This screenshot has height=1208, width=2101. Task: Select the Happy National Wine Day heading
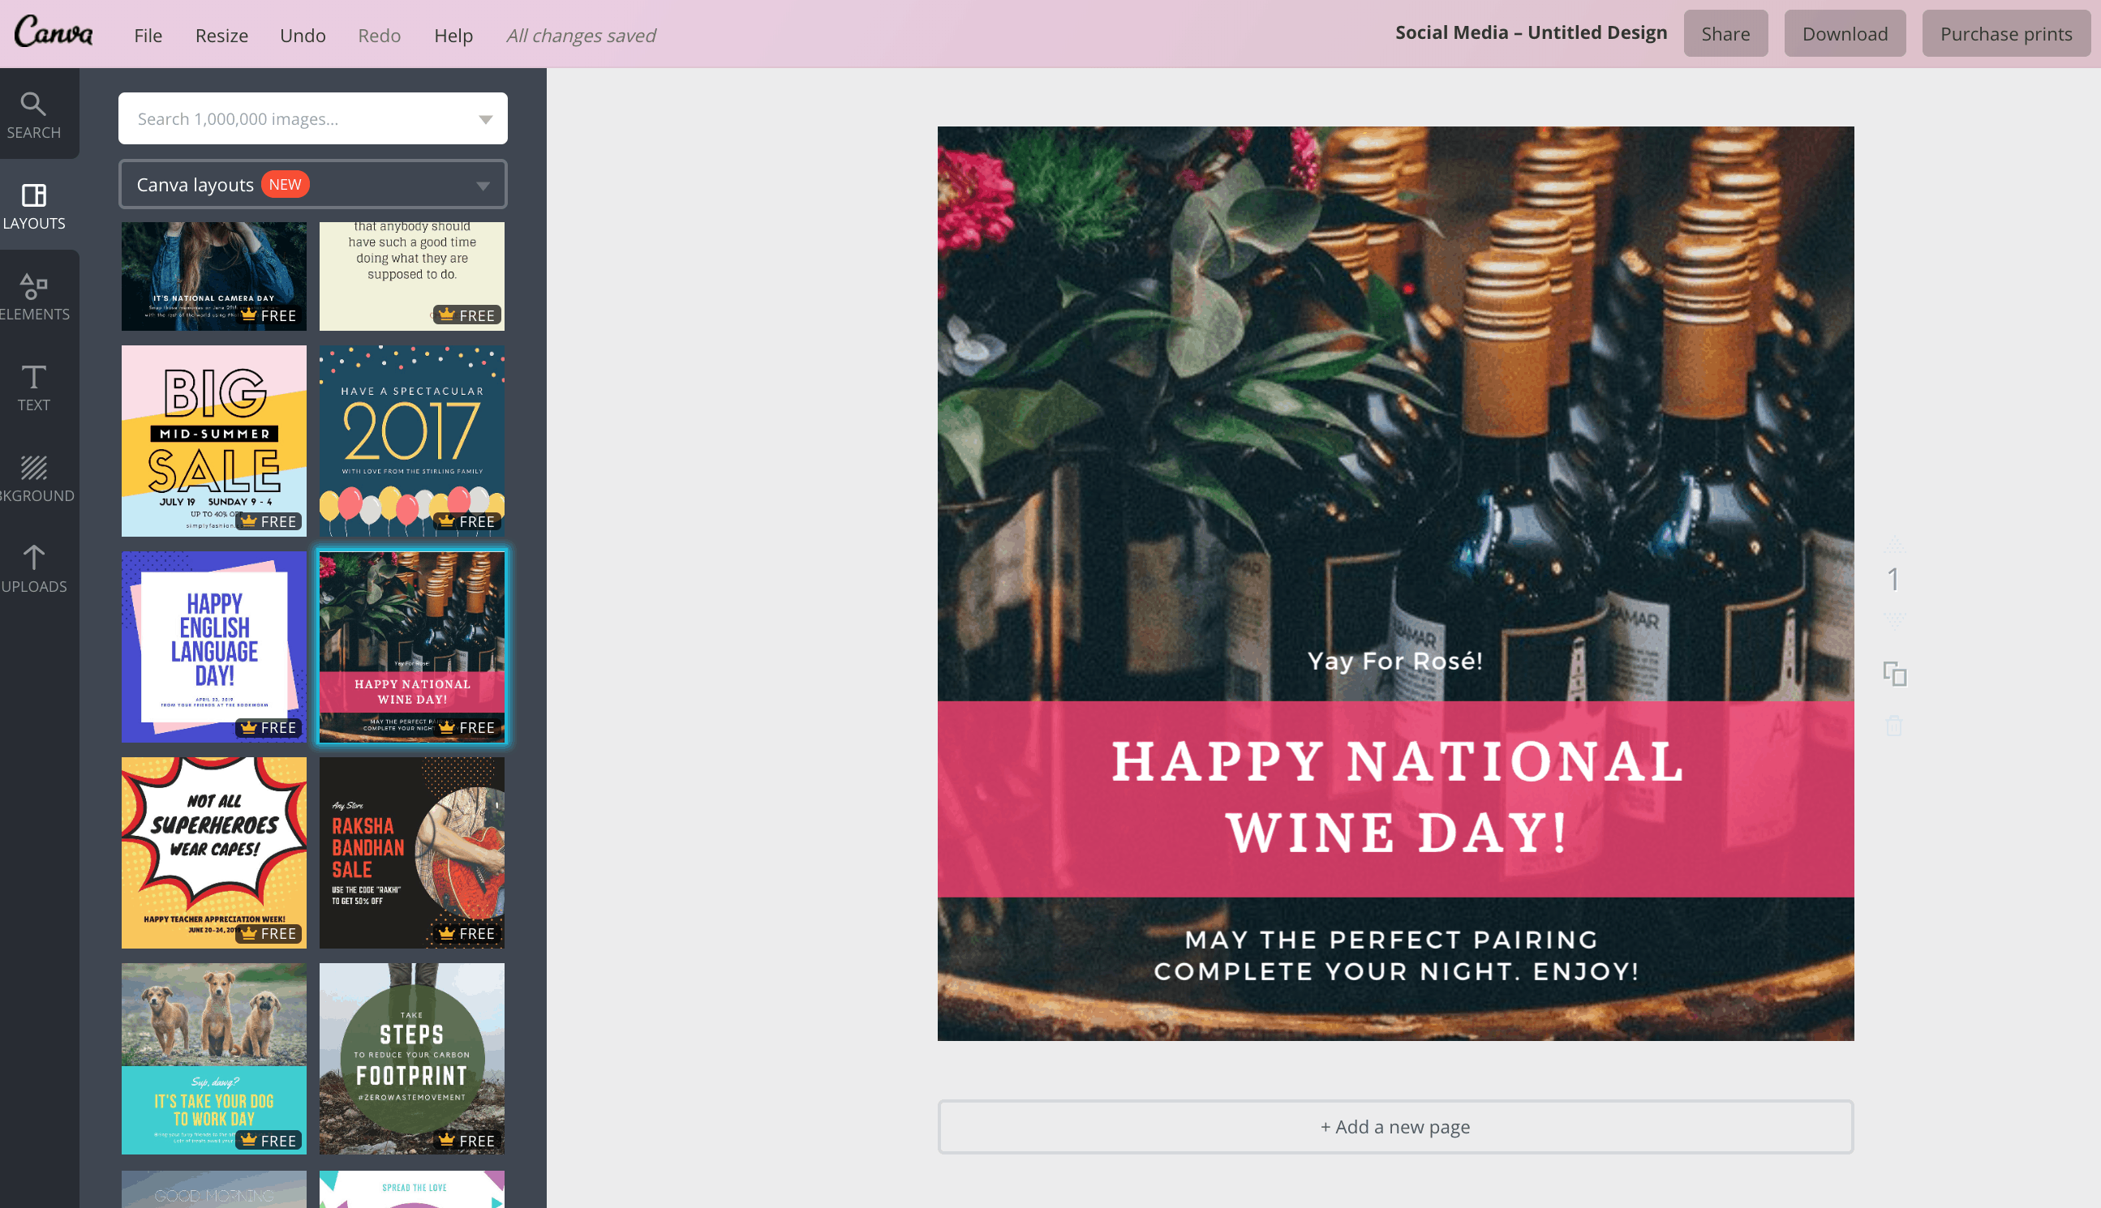1397,796
